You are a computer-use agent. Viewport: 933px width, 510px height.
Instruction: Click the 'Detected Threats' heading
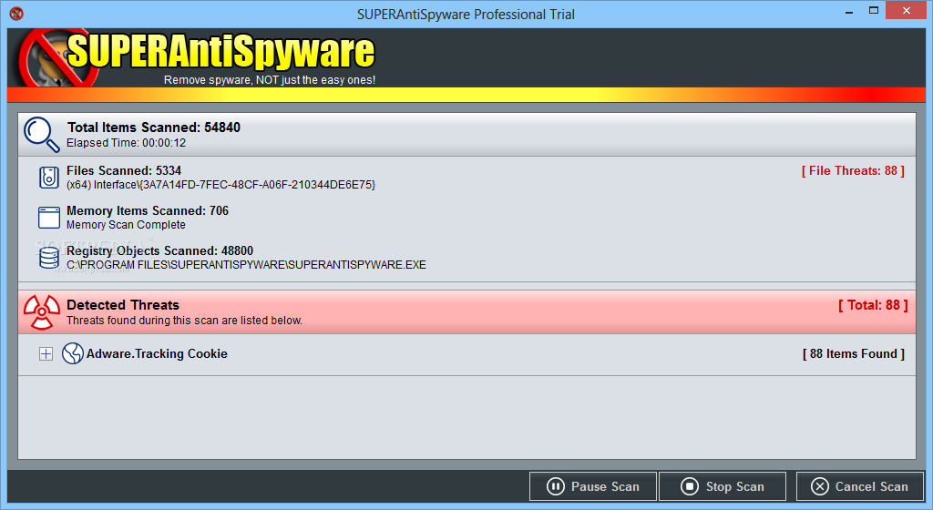[123, 305]
